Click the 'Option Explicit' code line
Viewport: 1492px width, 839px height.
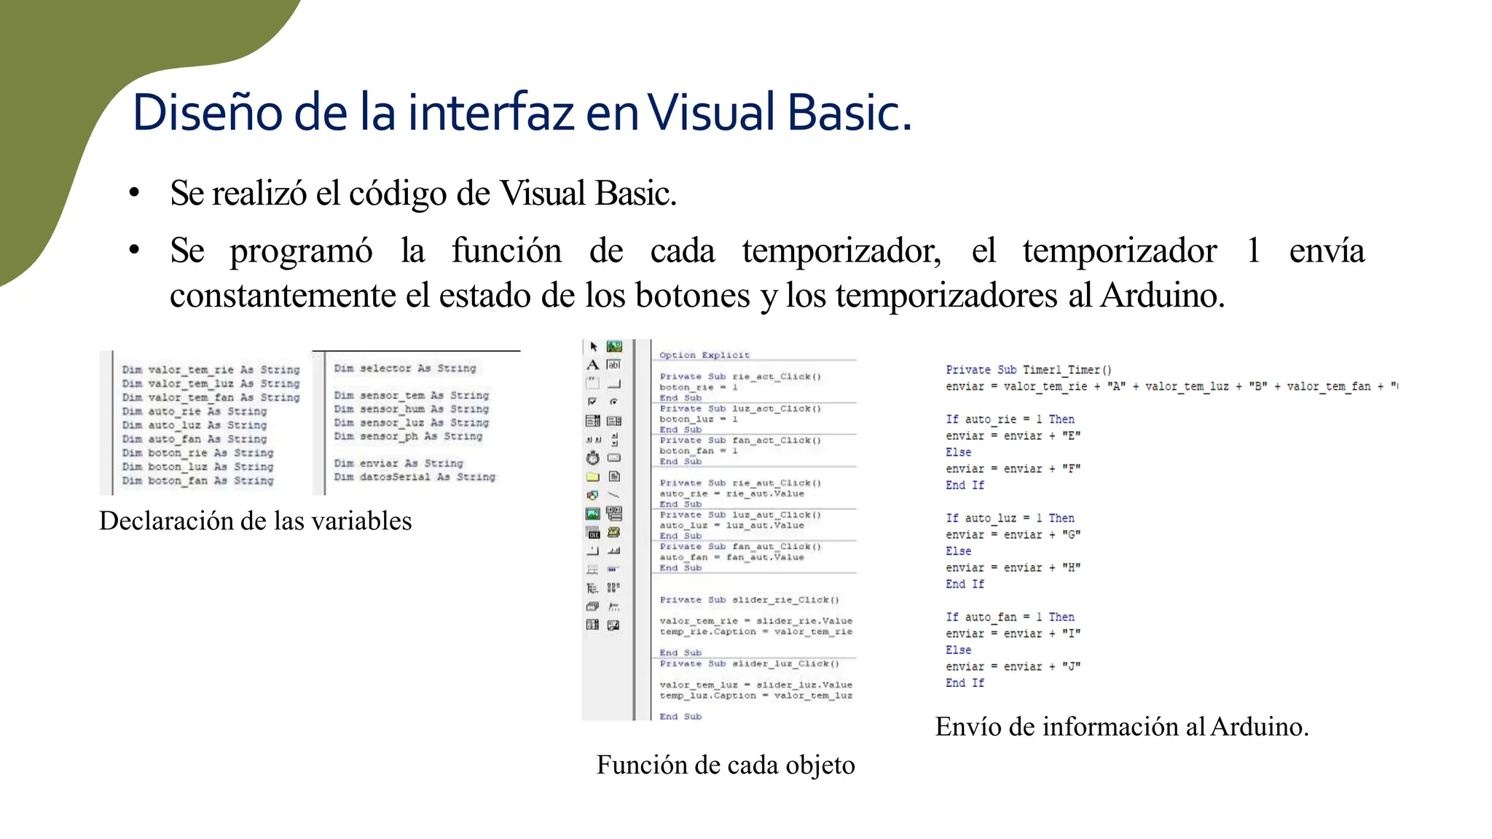[704, 355]
